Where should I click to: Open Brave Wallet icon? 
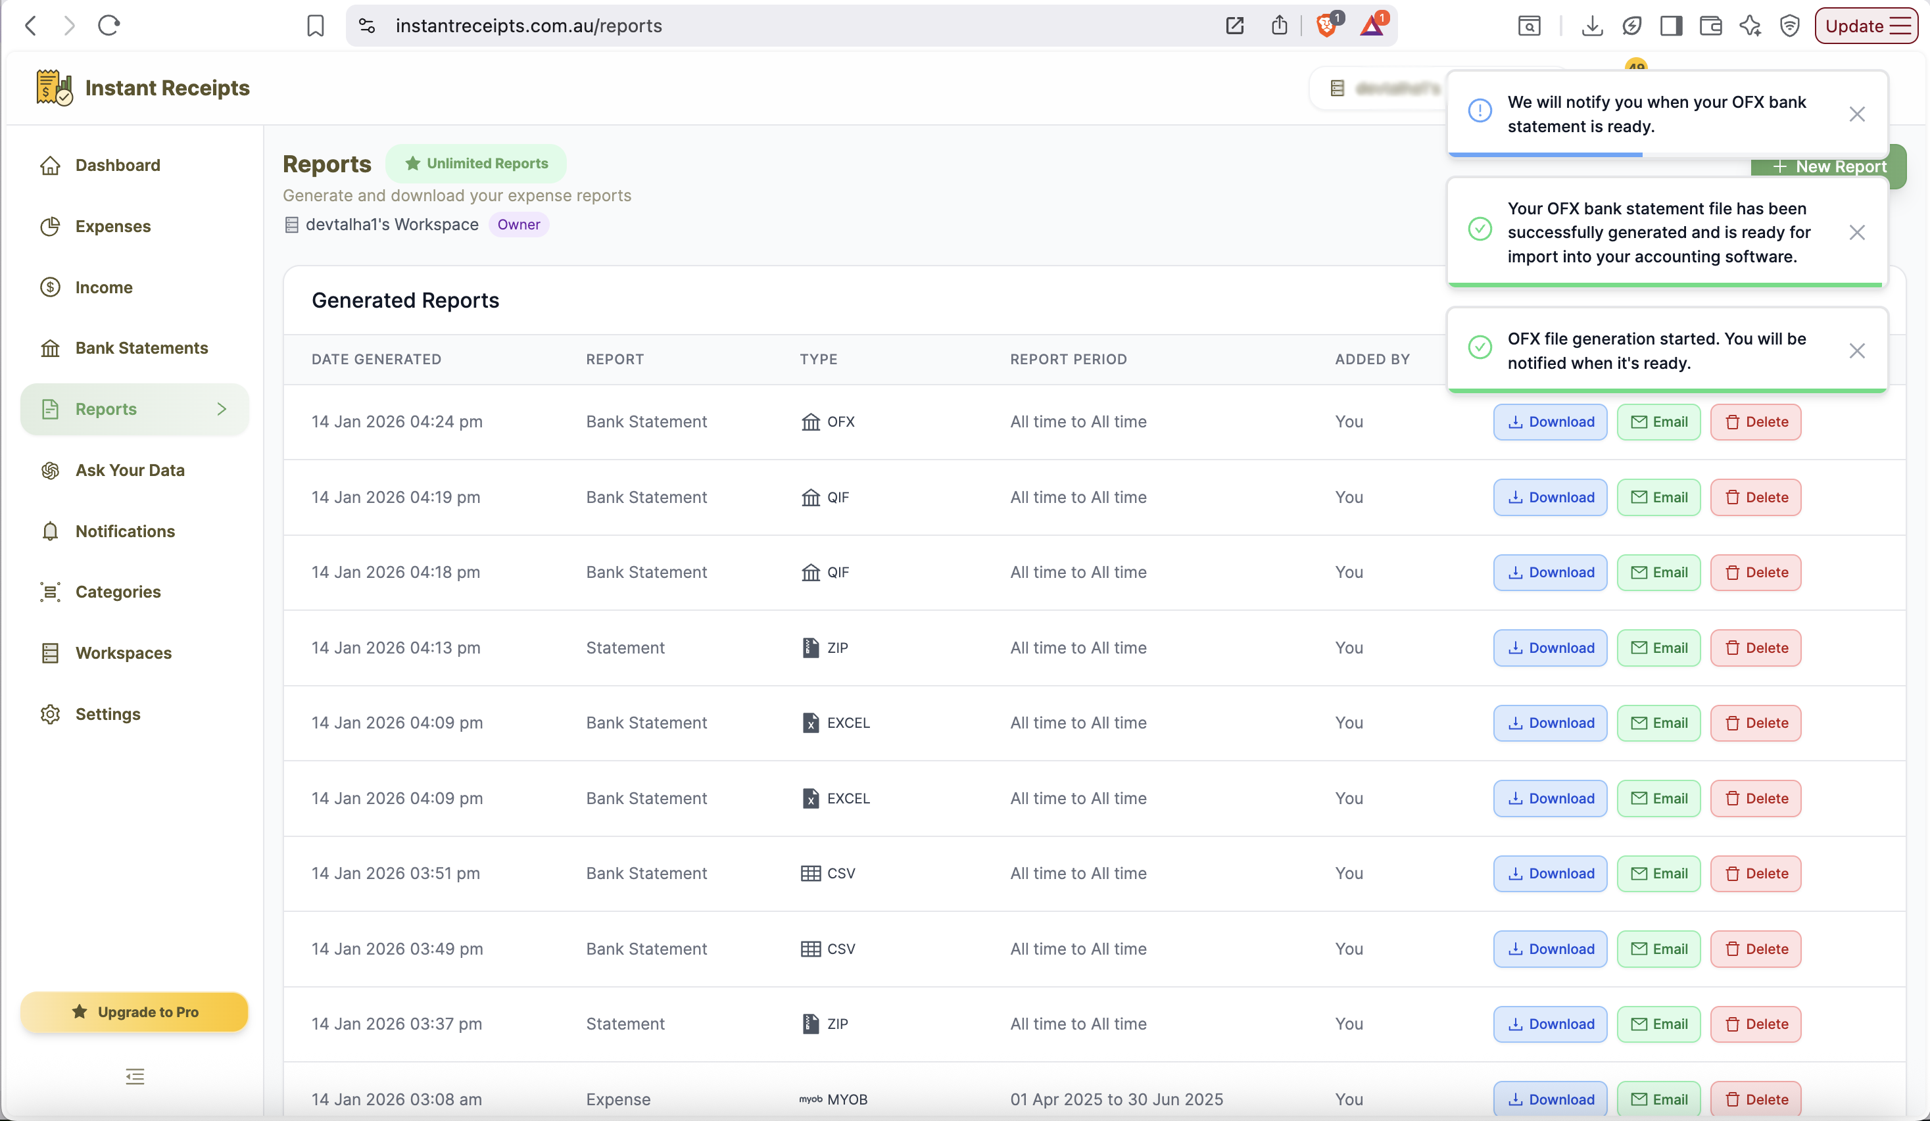[x=1710, y=25]
